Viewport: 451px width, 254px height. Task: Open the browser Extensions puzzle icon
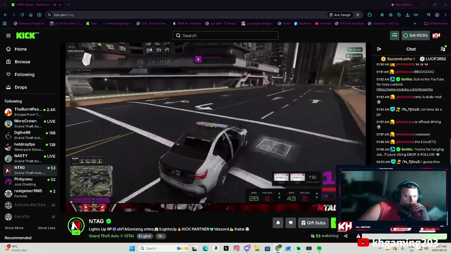tap(370, 15)
